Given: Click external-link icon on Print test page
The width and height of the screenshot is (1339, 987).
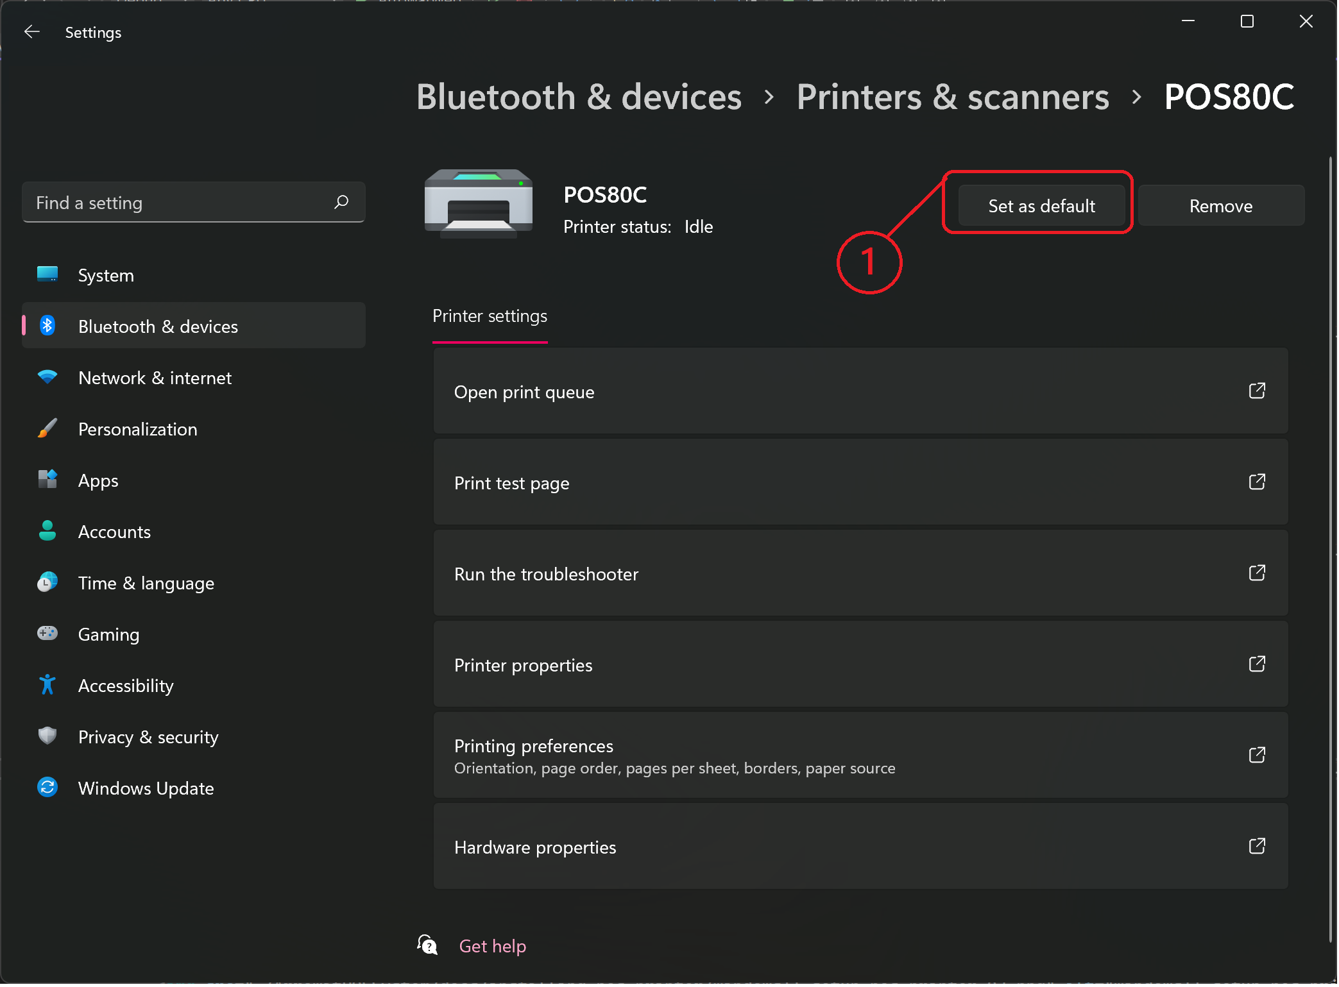Looking at the screenshot, I should click(x=1259, y=482).
